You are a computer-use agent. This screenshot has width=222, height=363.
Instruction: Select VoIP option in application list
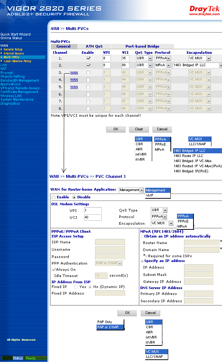click(x=158, y=195)
